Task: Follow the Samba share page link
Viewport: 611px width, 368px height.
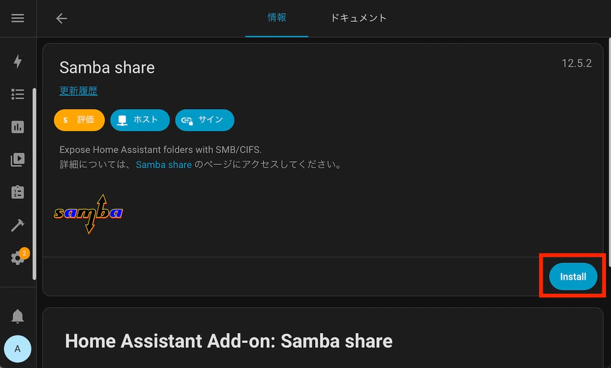Action: 164,165
